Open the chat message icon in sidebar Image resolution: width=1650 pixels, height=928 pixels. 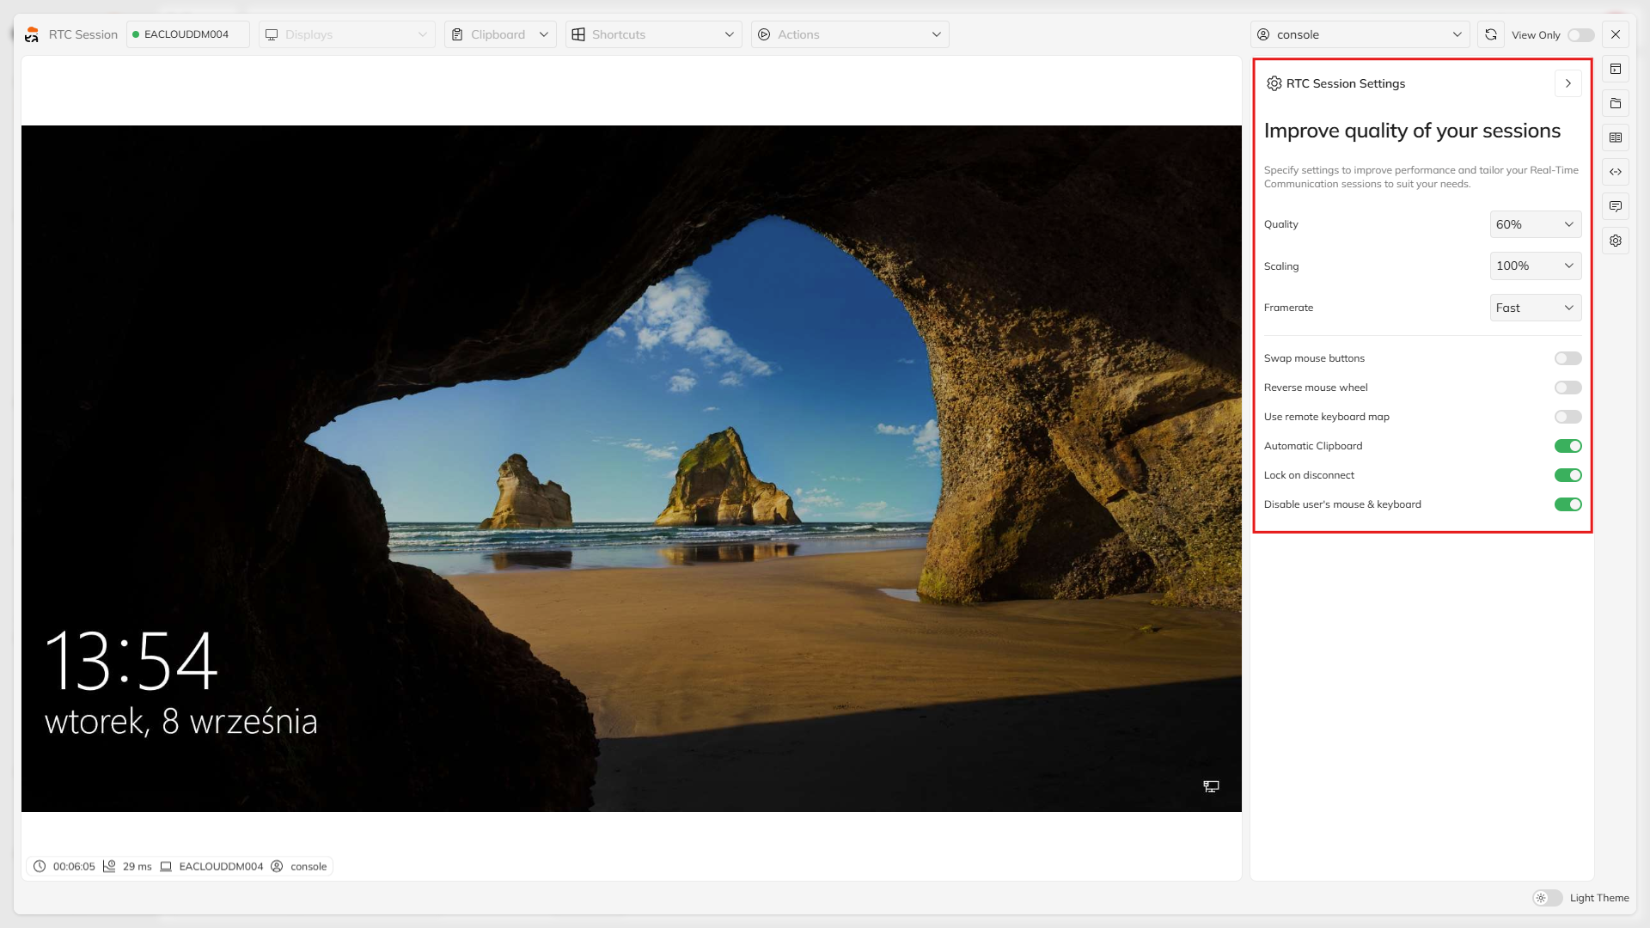pyautogui.click(x=1616, y=206)
